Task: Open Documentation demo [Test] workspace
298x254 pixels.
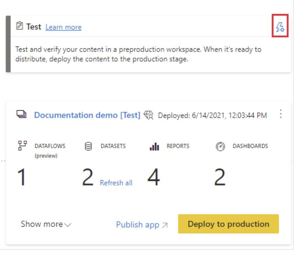Action: (87, 115)
